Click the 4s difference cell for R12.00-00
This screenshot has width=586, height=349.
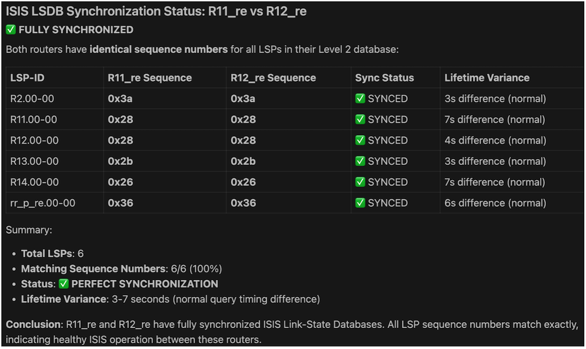(495, 140)
